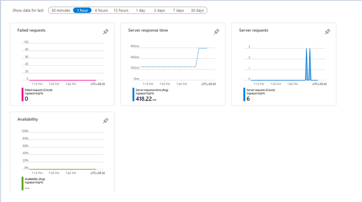Viewport: 362px width, 202px height.
Task: Click the Availability '--' value
Action: [x=27, y=188]
